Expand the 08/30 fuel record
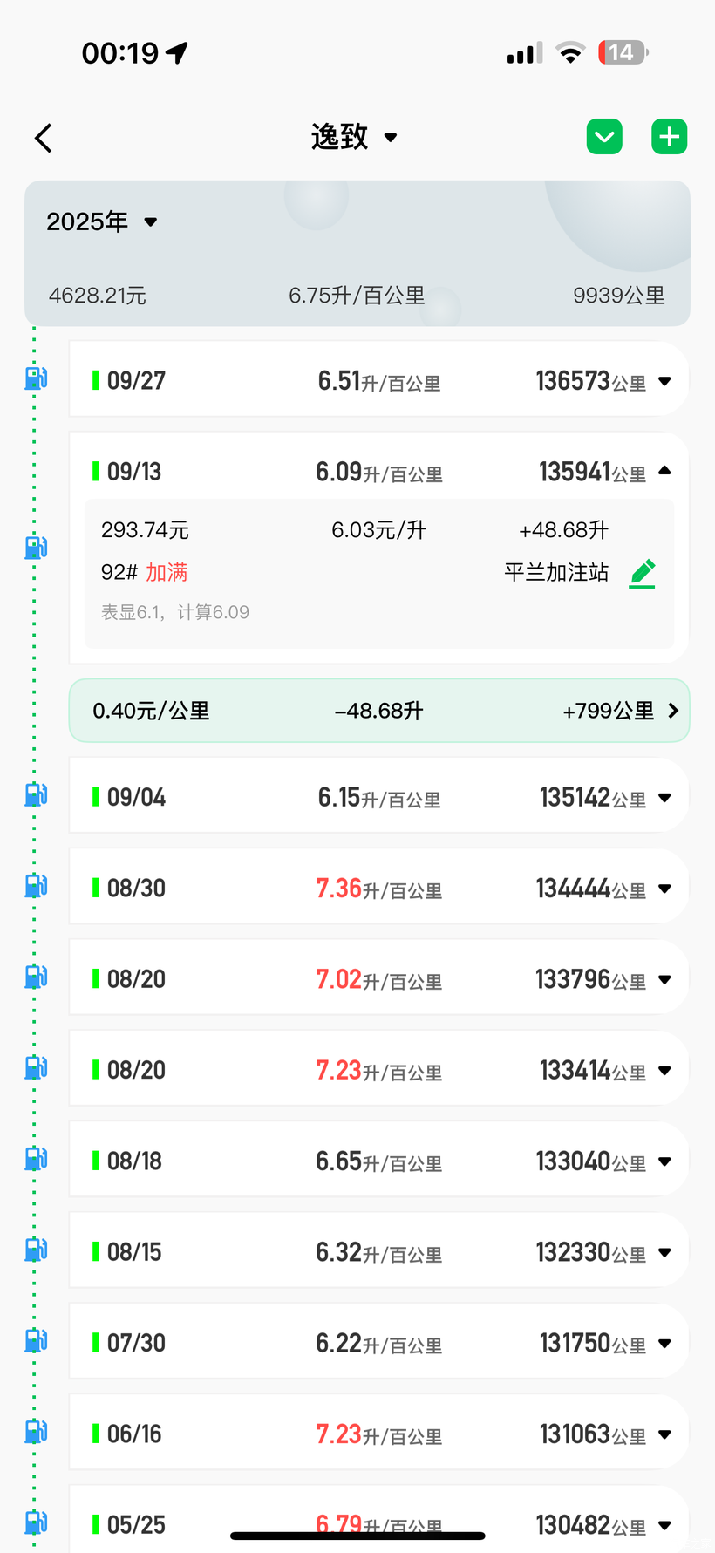This screenshot has width=715, height=1553. [664, 889]
